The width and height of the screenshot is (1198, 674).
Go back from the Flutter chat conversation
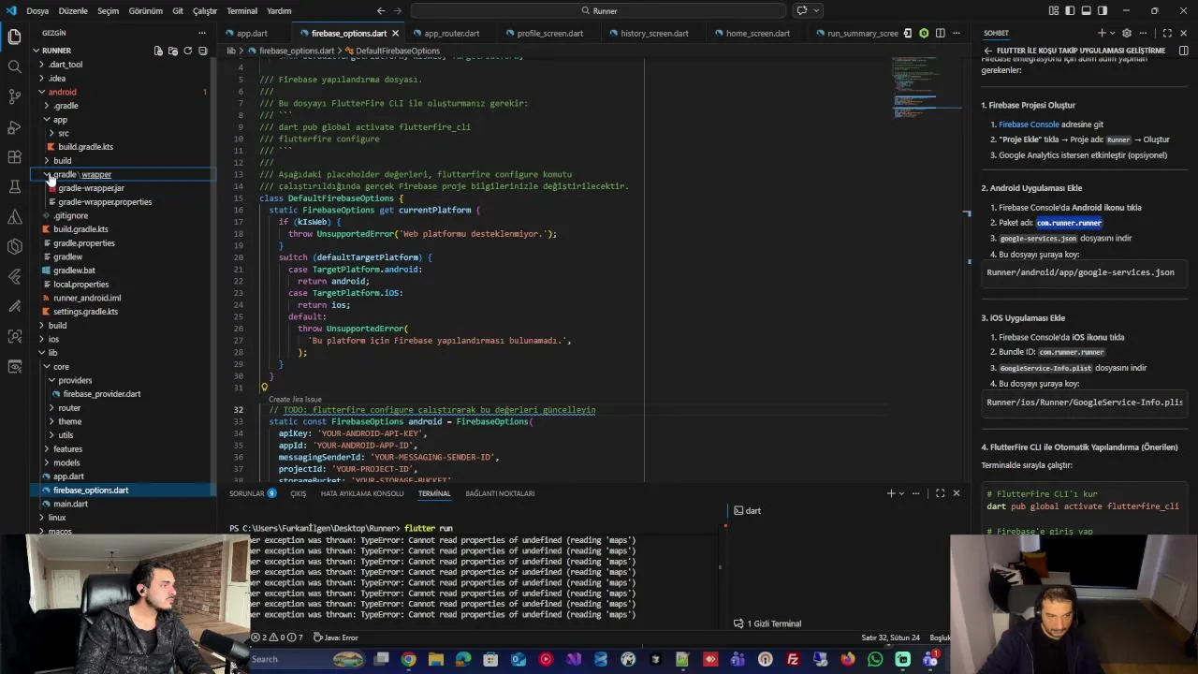pos(987,51)
